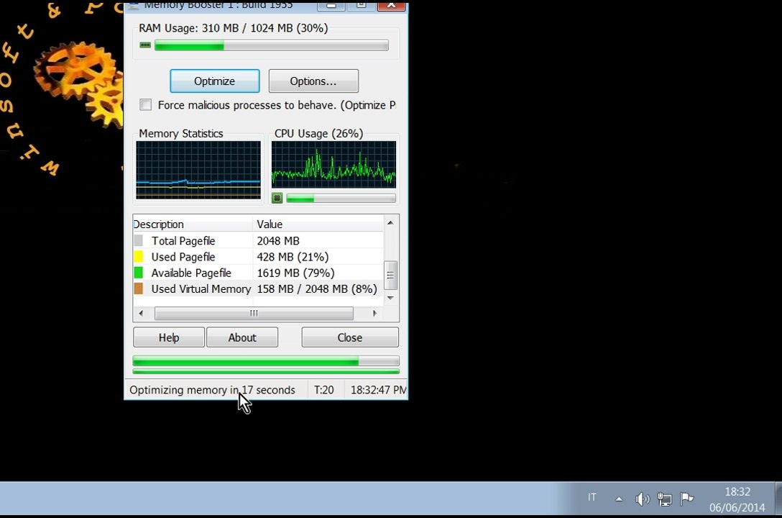
Task: Click the list's scroll up arrow
Action: click(390, 222)
